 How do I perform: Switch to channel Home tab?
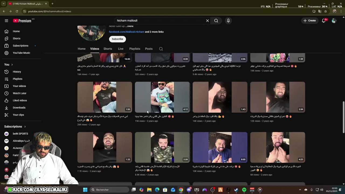[82, 49]
